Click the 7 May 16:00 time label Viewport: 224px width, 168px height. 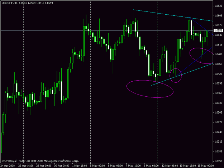pyautogui.click(x=133, y=166)
